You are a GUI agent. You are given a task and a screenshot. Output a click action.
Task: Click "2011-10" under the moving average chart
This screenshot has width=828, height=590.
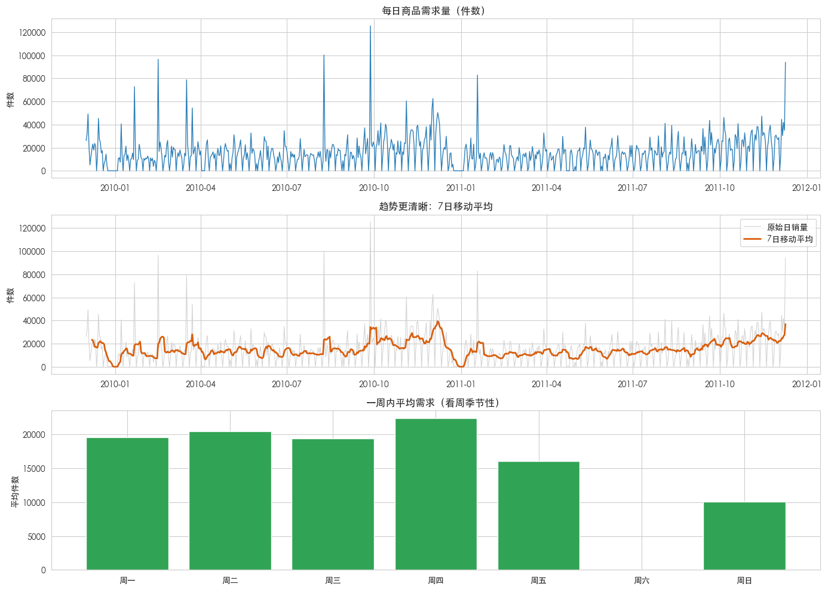pos(720,384)
